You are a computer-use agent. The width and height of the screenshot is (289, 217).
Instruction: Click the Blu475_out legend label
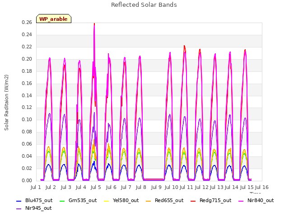click(x=39, y=200)
